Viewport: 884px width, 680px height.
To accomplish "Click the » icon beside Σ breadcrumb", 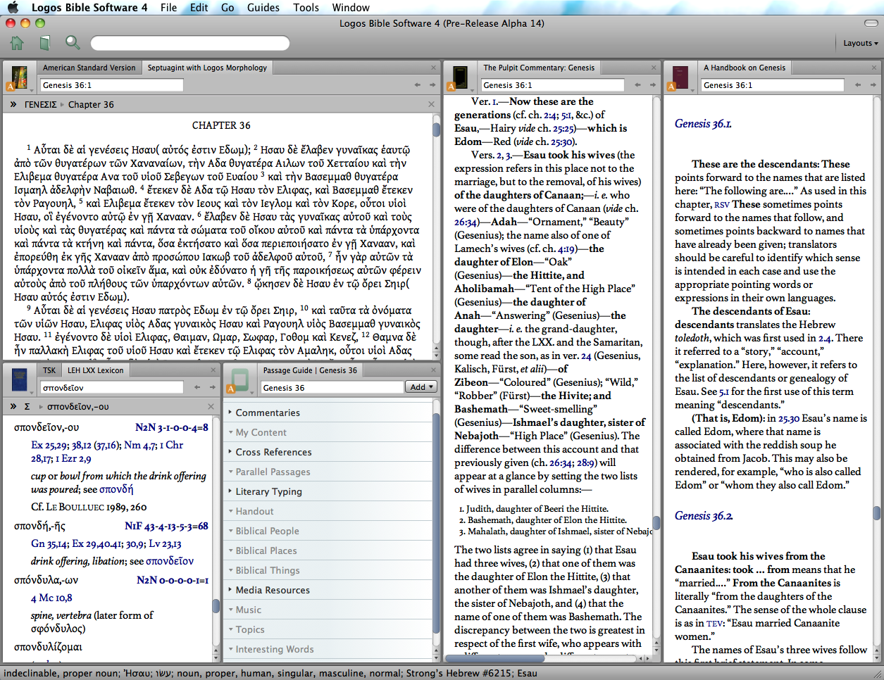I will 13,406.
